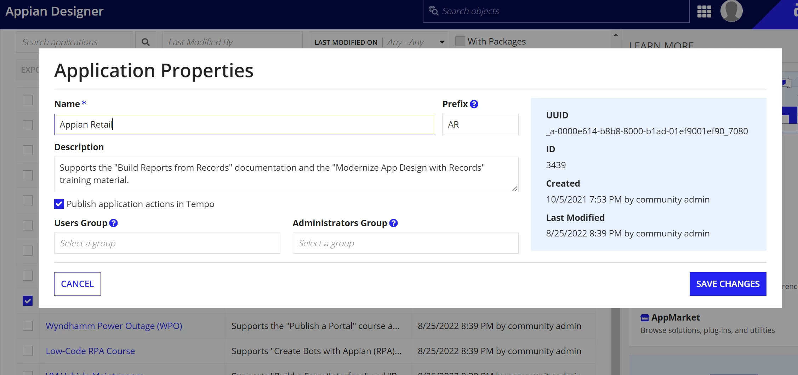Open Users Group help tooltip icon
This screenshot has width=798, height=375.
(113, 223)
